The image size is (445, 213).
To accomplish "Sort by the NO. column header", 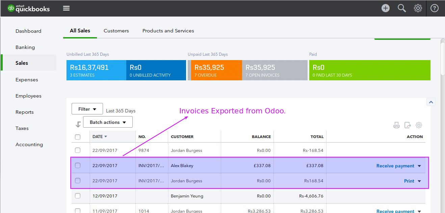I will 142,137.
